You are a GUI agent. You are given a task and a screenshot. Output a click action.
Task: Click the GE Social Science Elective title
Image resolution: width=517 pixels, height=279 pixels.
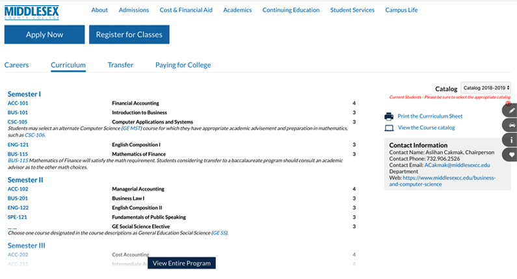tap(140, 226)
